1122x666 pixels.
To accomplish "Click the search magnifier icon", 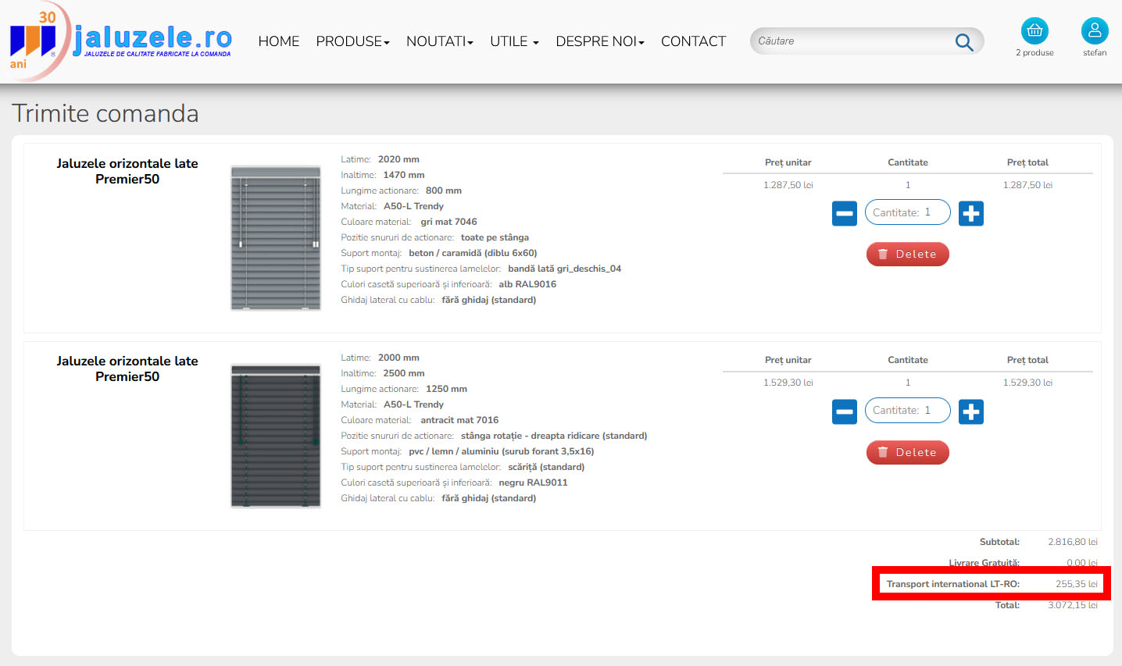I will (964, 42).
